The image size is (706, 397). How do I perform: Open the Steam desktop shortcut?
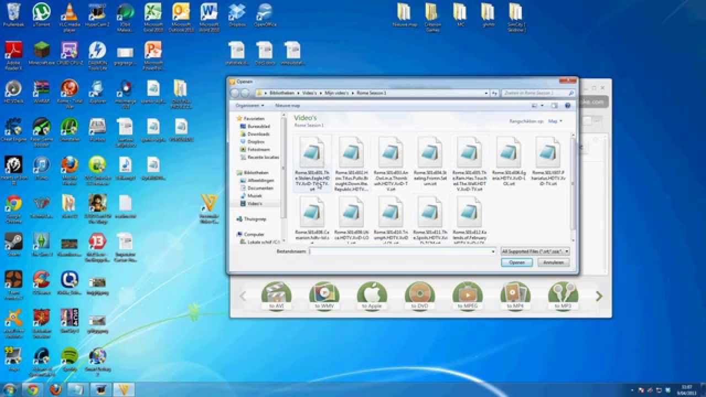pos(13,244)
